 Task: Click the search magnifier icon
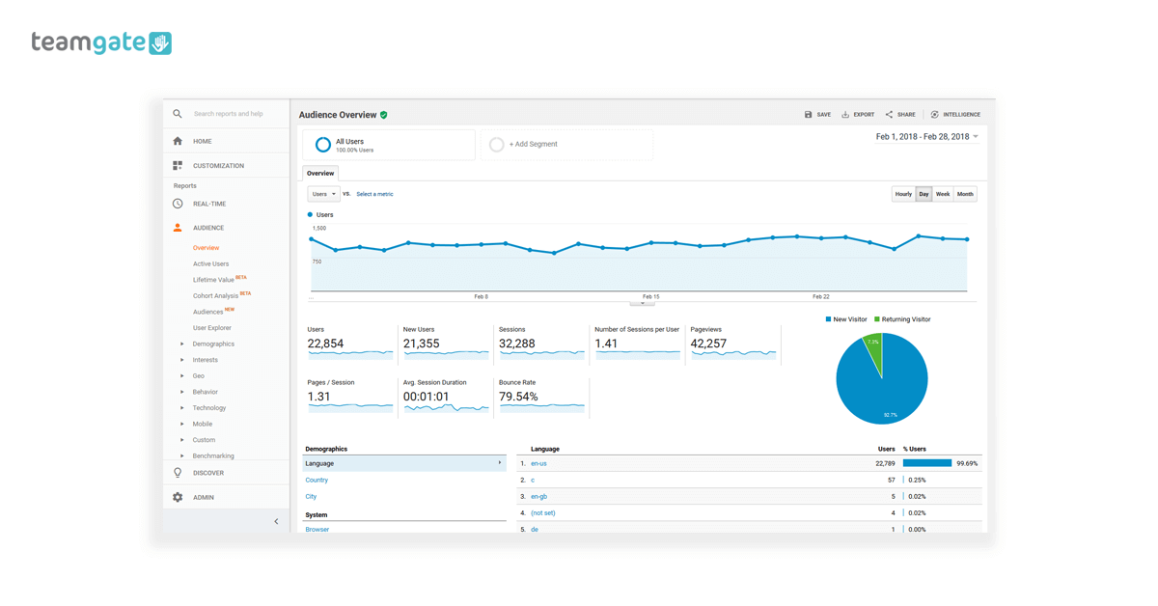178,114
